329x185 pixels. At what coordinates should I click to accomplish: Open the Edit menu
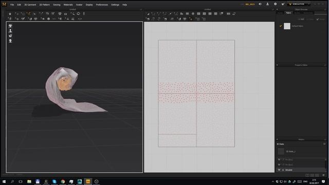point(19,5)
